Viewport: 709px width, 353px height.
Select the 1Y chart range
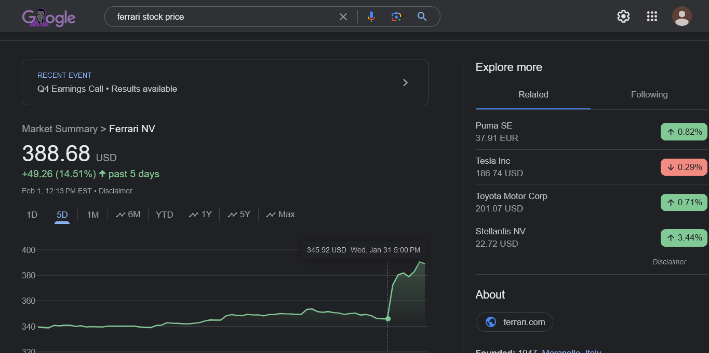click(x=200, y=215)
